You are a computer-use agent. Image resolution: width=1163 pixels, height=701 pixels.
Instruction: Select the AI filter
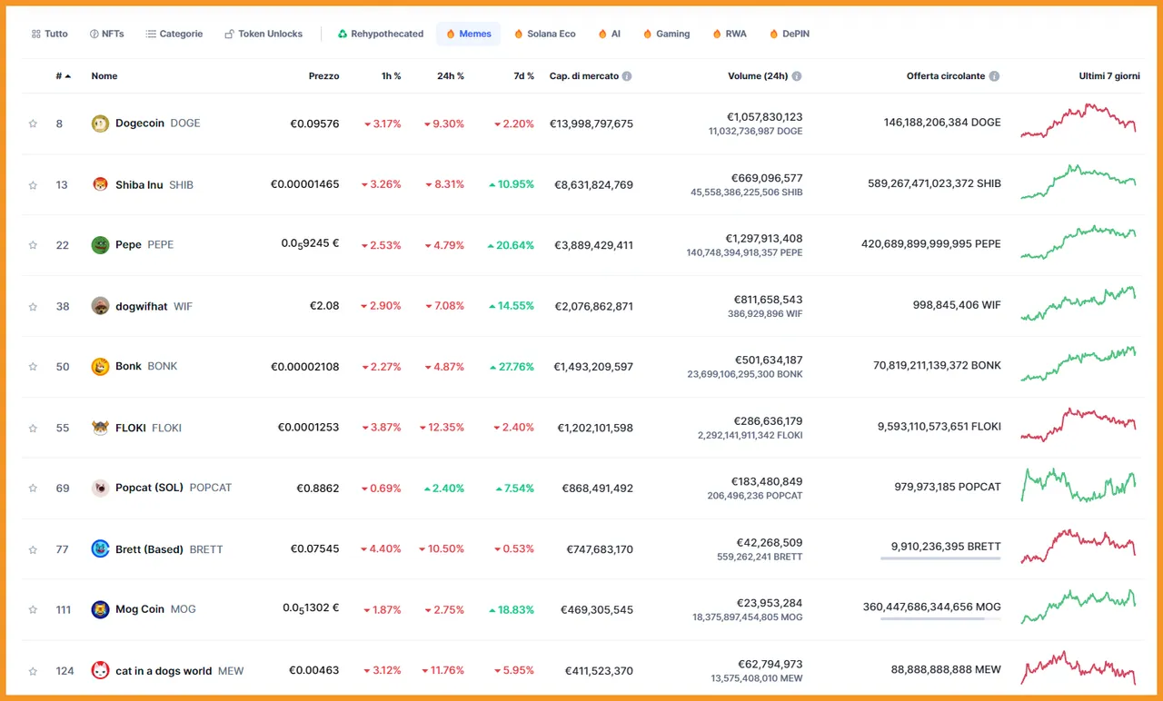point(609,34)
